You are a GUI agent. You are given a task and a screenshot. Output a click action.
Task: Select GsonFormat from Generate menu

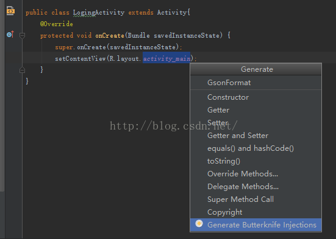(x=256, y=83)
